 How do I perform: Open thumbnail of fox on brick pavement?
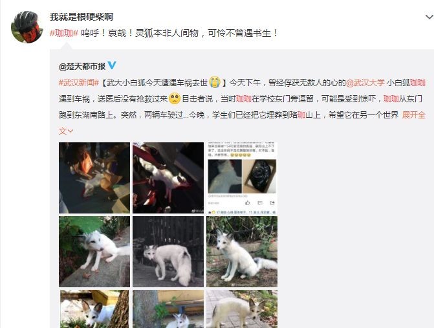point(242,309)
